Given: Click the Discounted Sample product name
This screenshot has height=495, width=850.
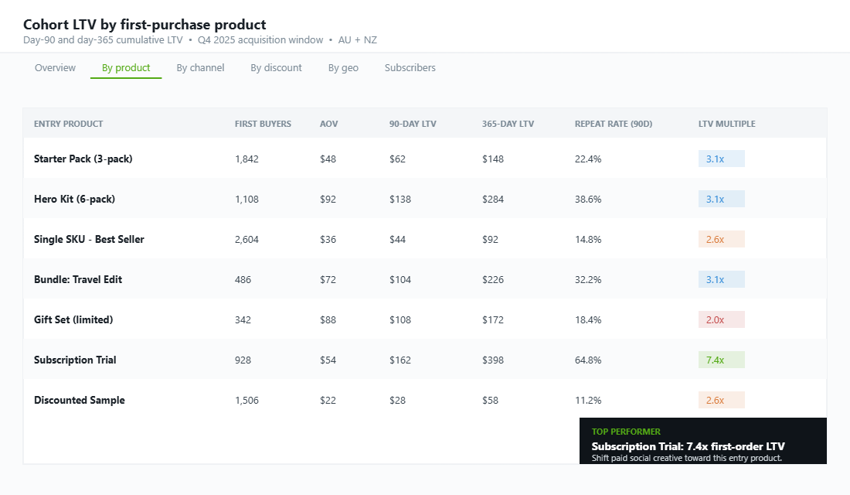Looking at the screenshot, I should [79, 400].
